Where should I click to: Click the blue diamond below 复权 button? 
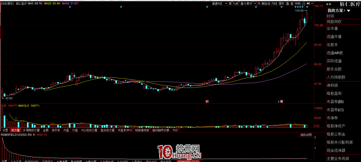click(x=281, y=7)
